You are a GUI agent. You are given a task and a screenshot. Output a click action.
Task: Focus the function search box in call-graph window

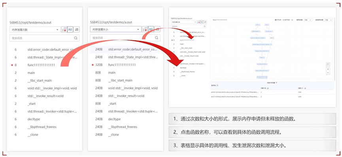(x=189, y=26)
